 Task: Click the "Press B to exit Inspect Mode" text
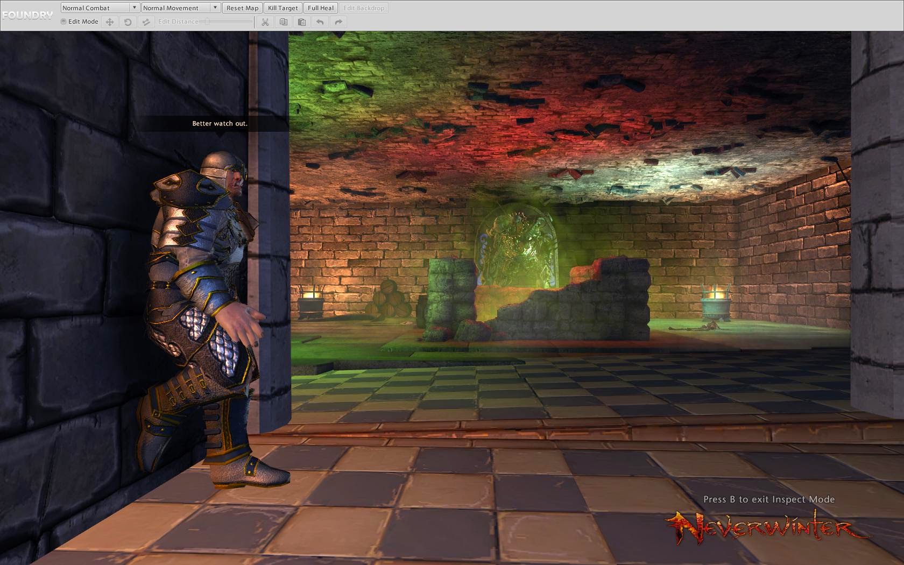pyautogui.click(x=769, y=499)
